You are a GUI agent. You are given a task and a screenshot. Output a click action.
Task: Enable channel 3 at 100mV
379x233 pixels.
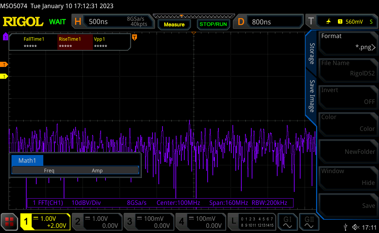click(149, 222)
